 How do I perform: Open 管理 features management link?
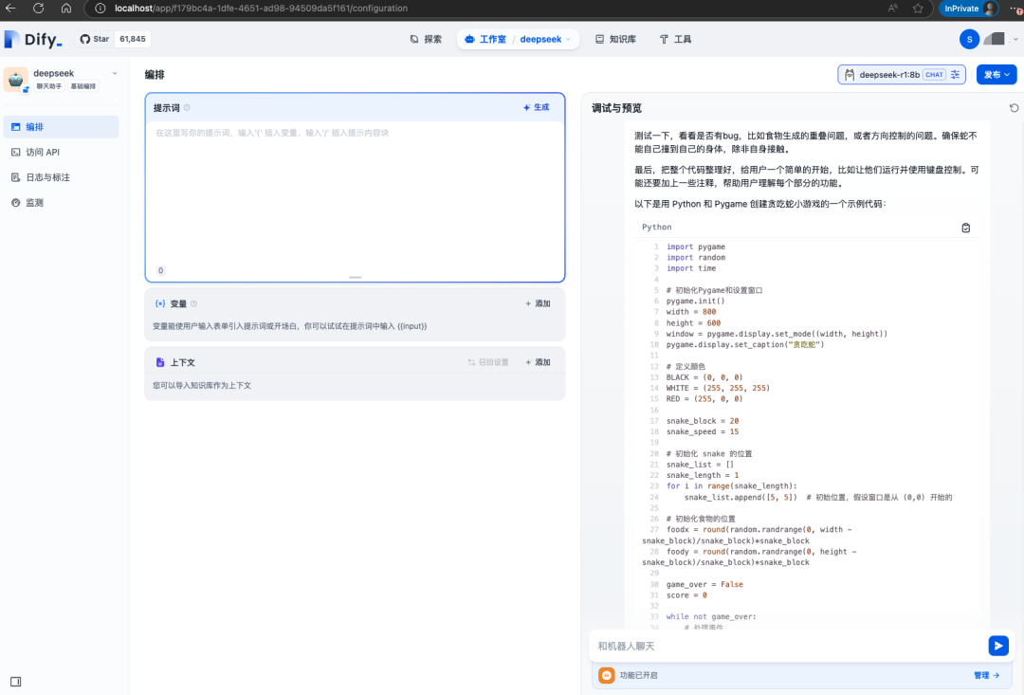pos(986,675)
